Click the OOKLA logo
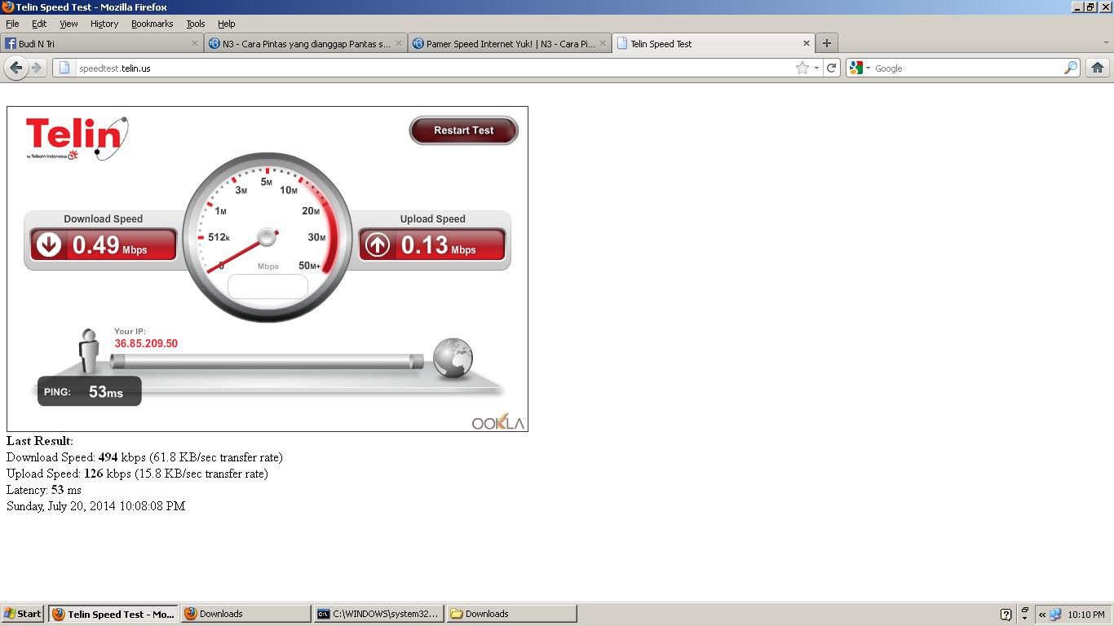This screenshot has height=626, width=1114. 499,421
